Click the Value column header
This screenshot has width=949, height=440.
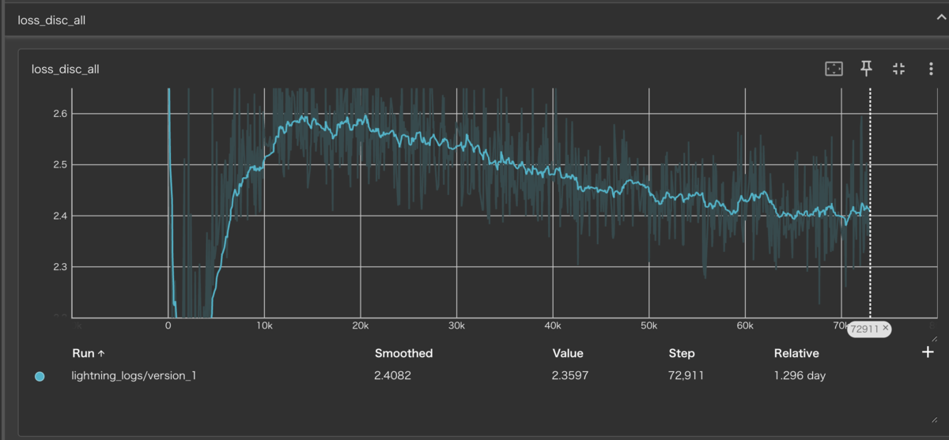click(x=568, y=353)
